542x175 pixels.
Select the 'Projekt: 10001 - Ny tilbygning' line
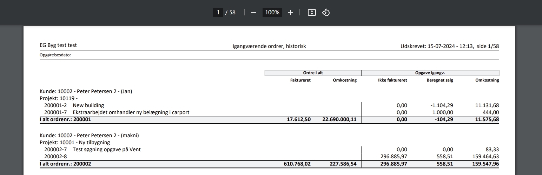tap(75, 142)
